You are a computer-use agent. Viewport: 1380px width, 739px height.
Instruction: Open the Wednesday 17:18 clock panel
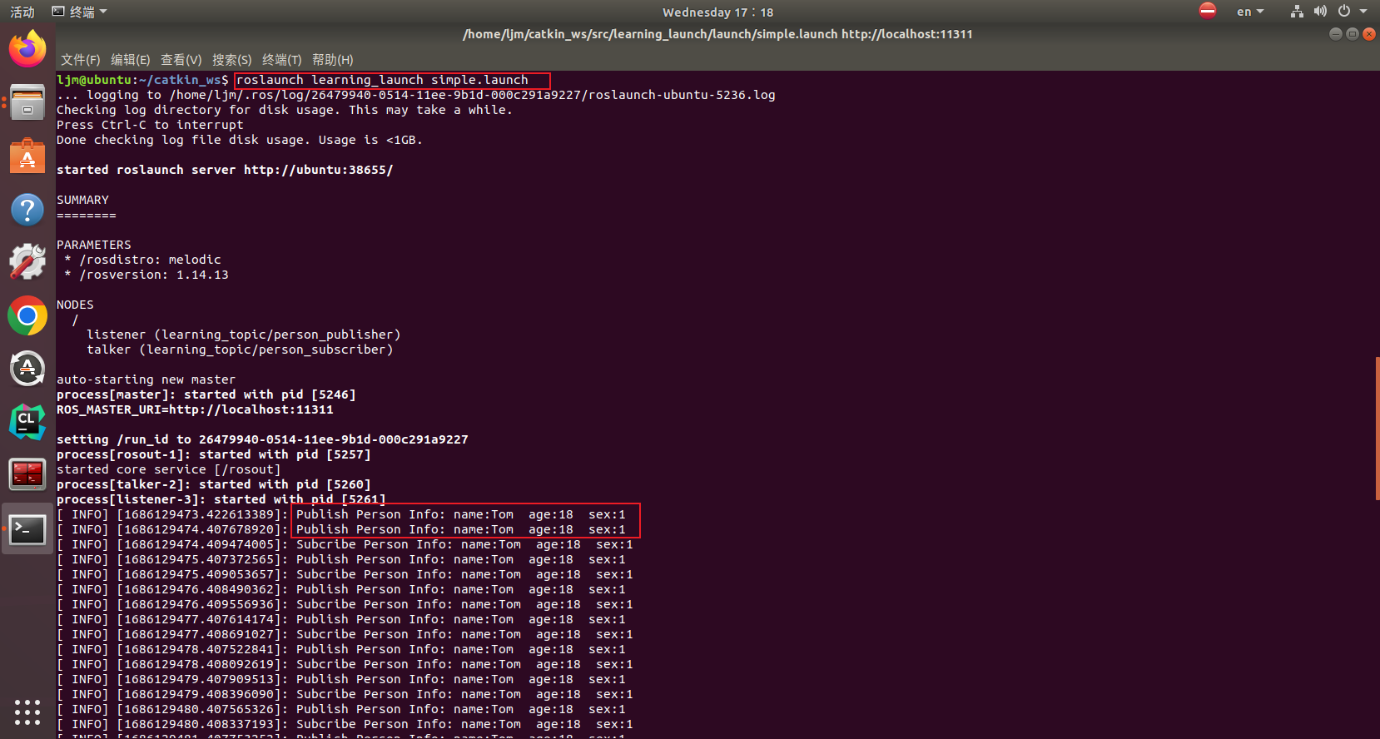coord(718,12)
